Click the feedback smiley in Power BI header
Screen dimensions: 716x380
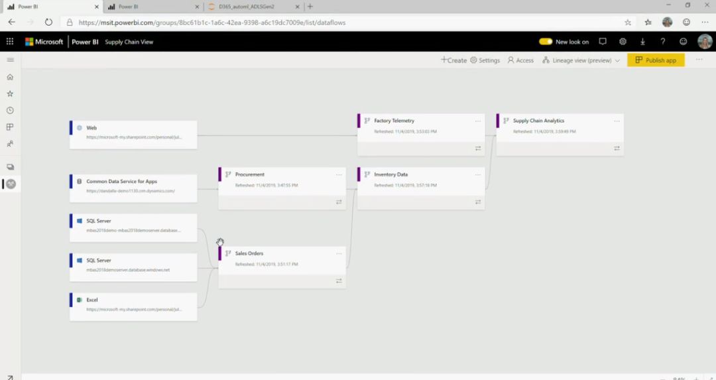(683, 42)
